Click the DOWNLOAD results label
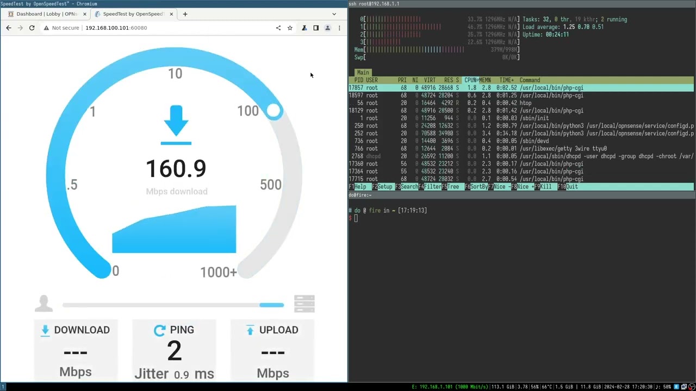This screenshot has width=696, height=391. click(82, 330)
